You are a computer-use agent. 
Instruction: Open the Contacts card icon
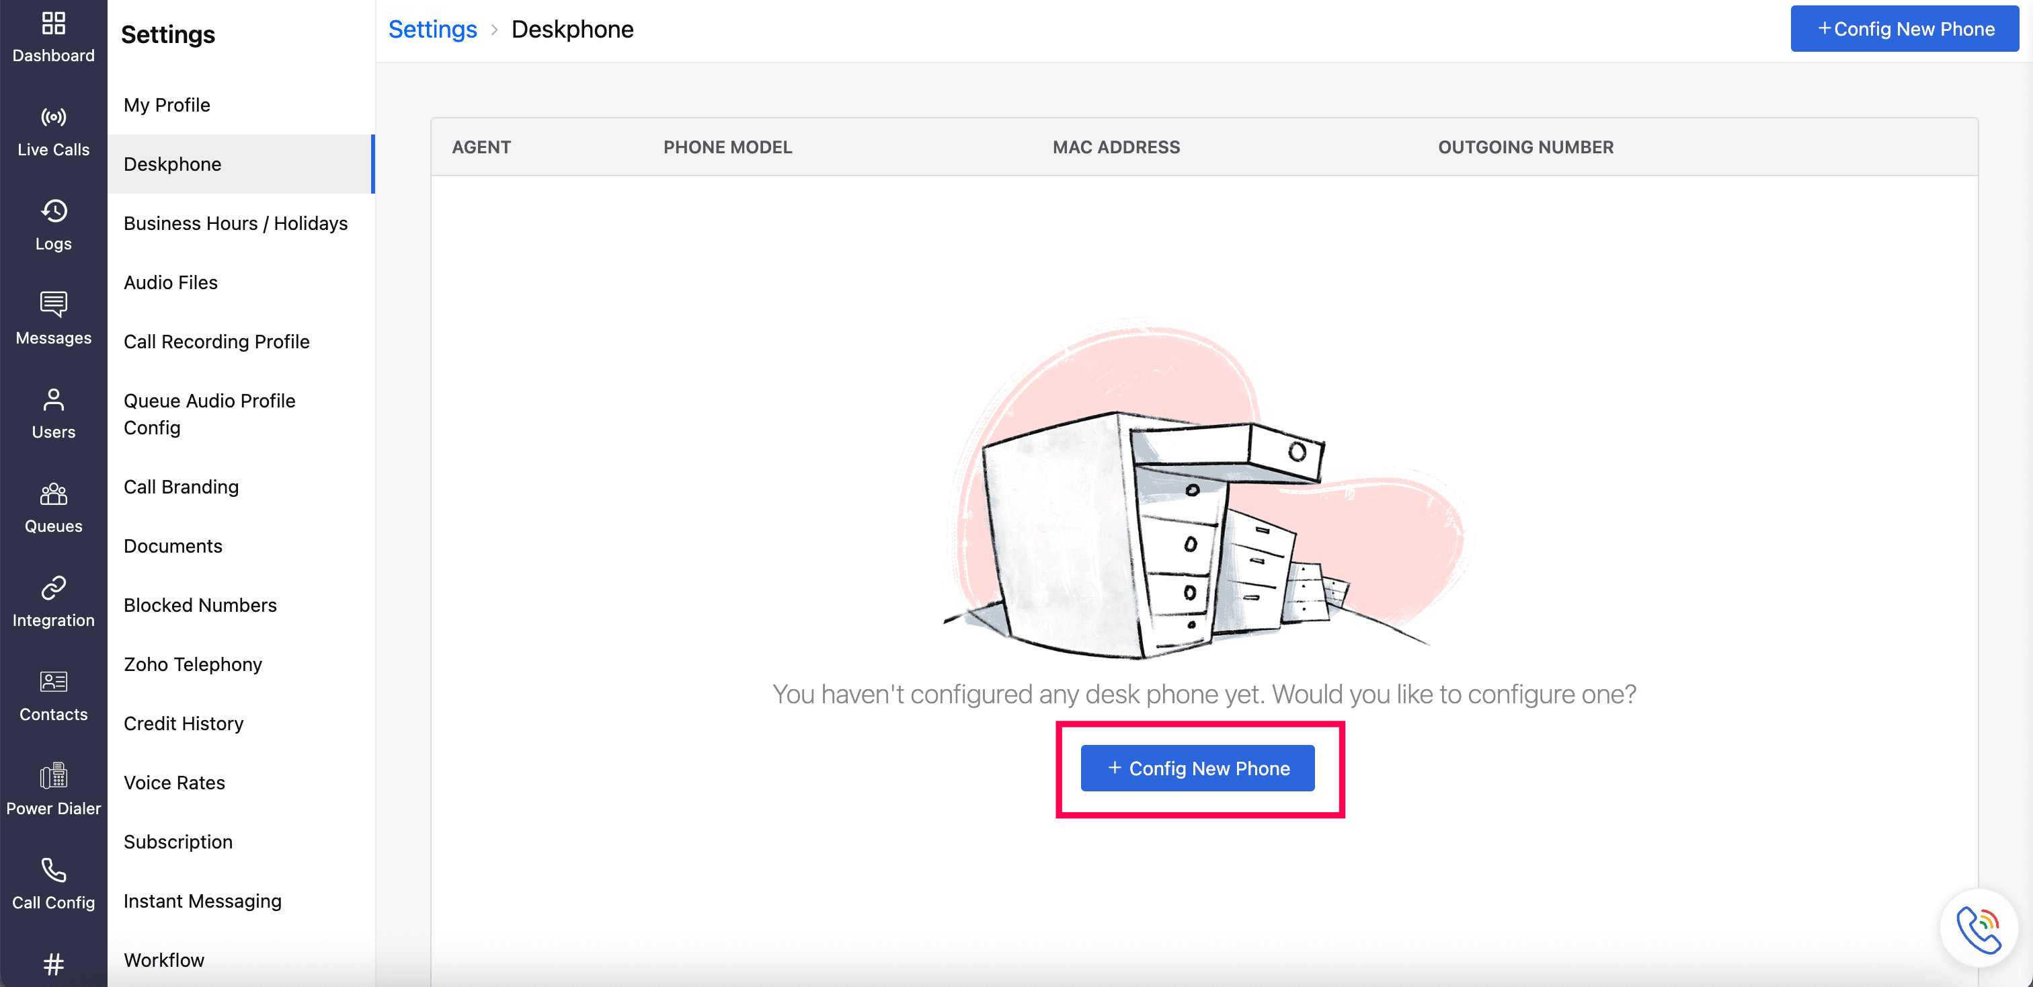click(53, 682)
